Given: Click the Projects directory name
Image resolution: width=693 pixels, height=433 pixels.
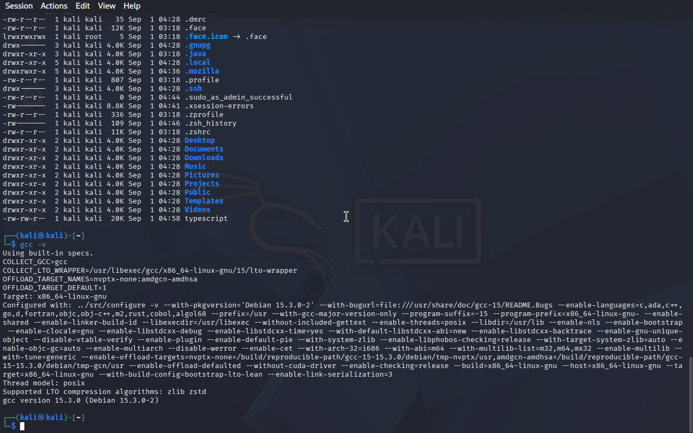Looking at the screenshot, I should coord(202,183).
